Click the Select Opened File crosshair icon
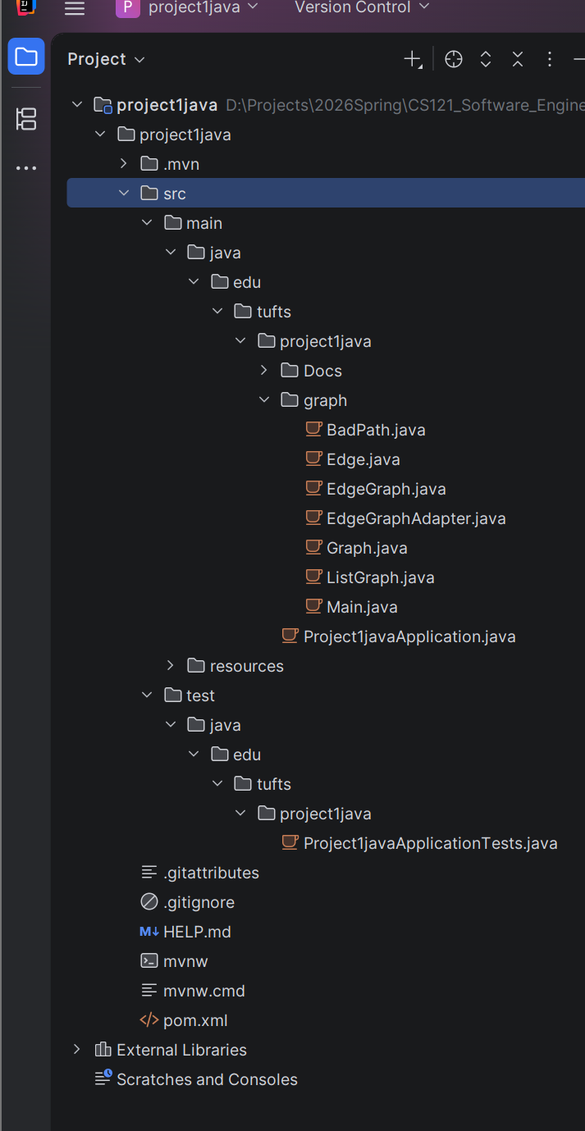The height and width of the screenshot is (1131, 585). tap(454, 59)
